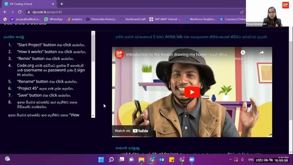Screen dimensions: 293x165
Task: Open the DP channel logo on the video
Action: coord(119,54)
